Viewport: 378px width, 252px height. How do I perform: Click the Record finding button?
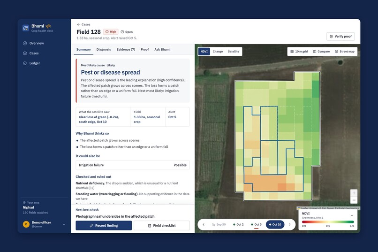point(104,225)
